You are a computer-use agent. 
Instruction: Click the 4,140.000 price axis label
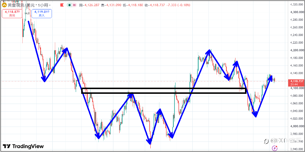point(296,73)
